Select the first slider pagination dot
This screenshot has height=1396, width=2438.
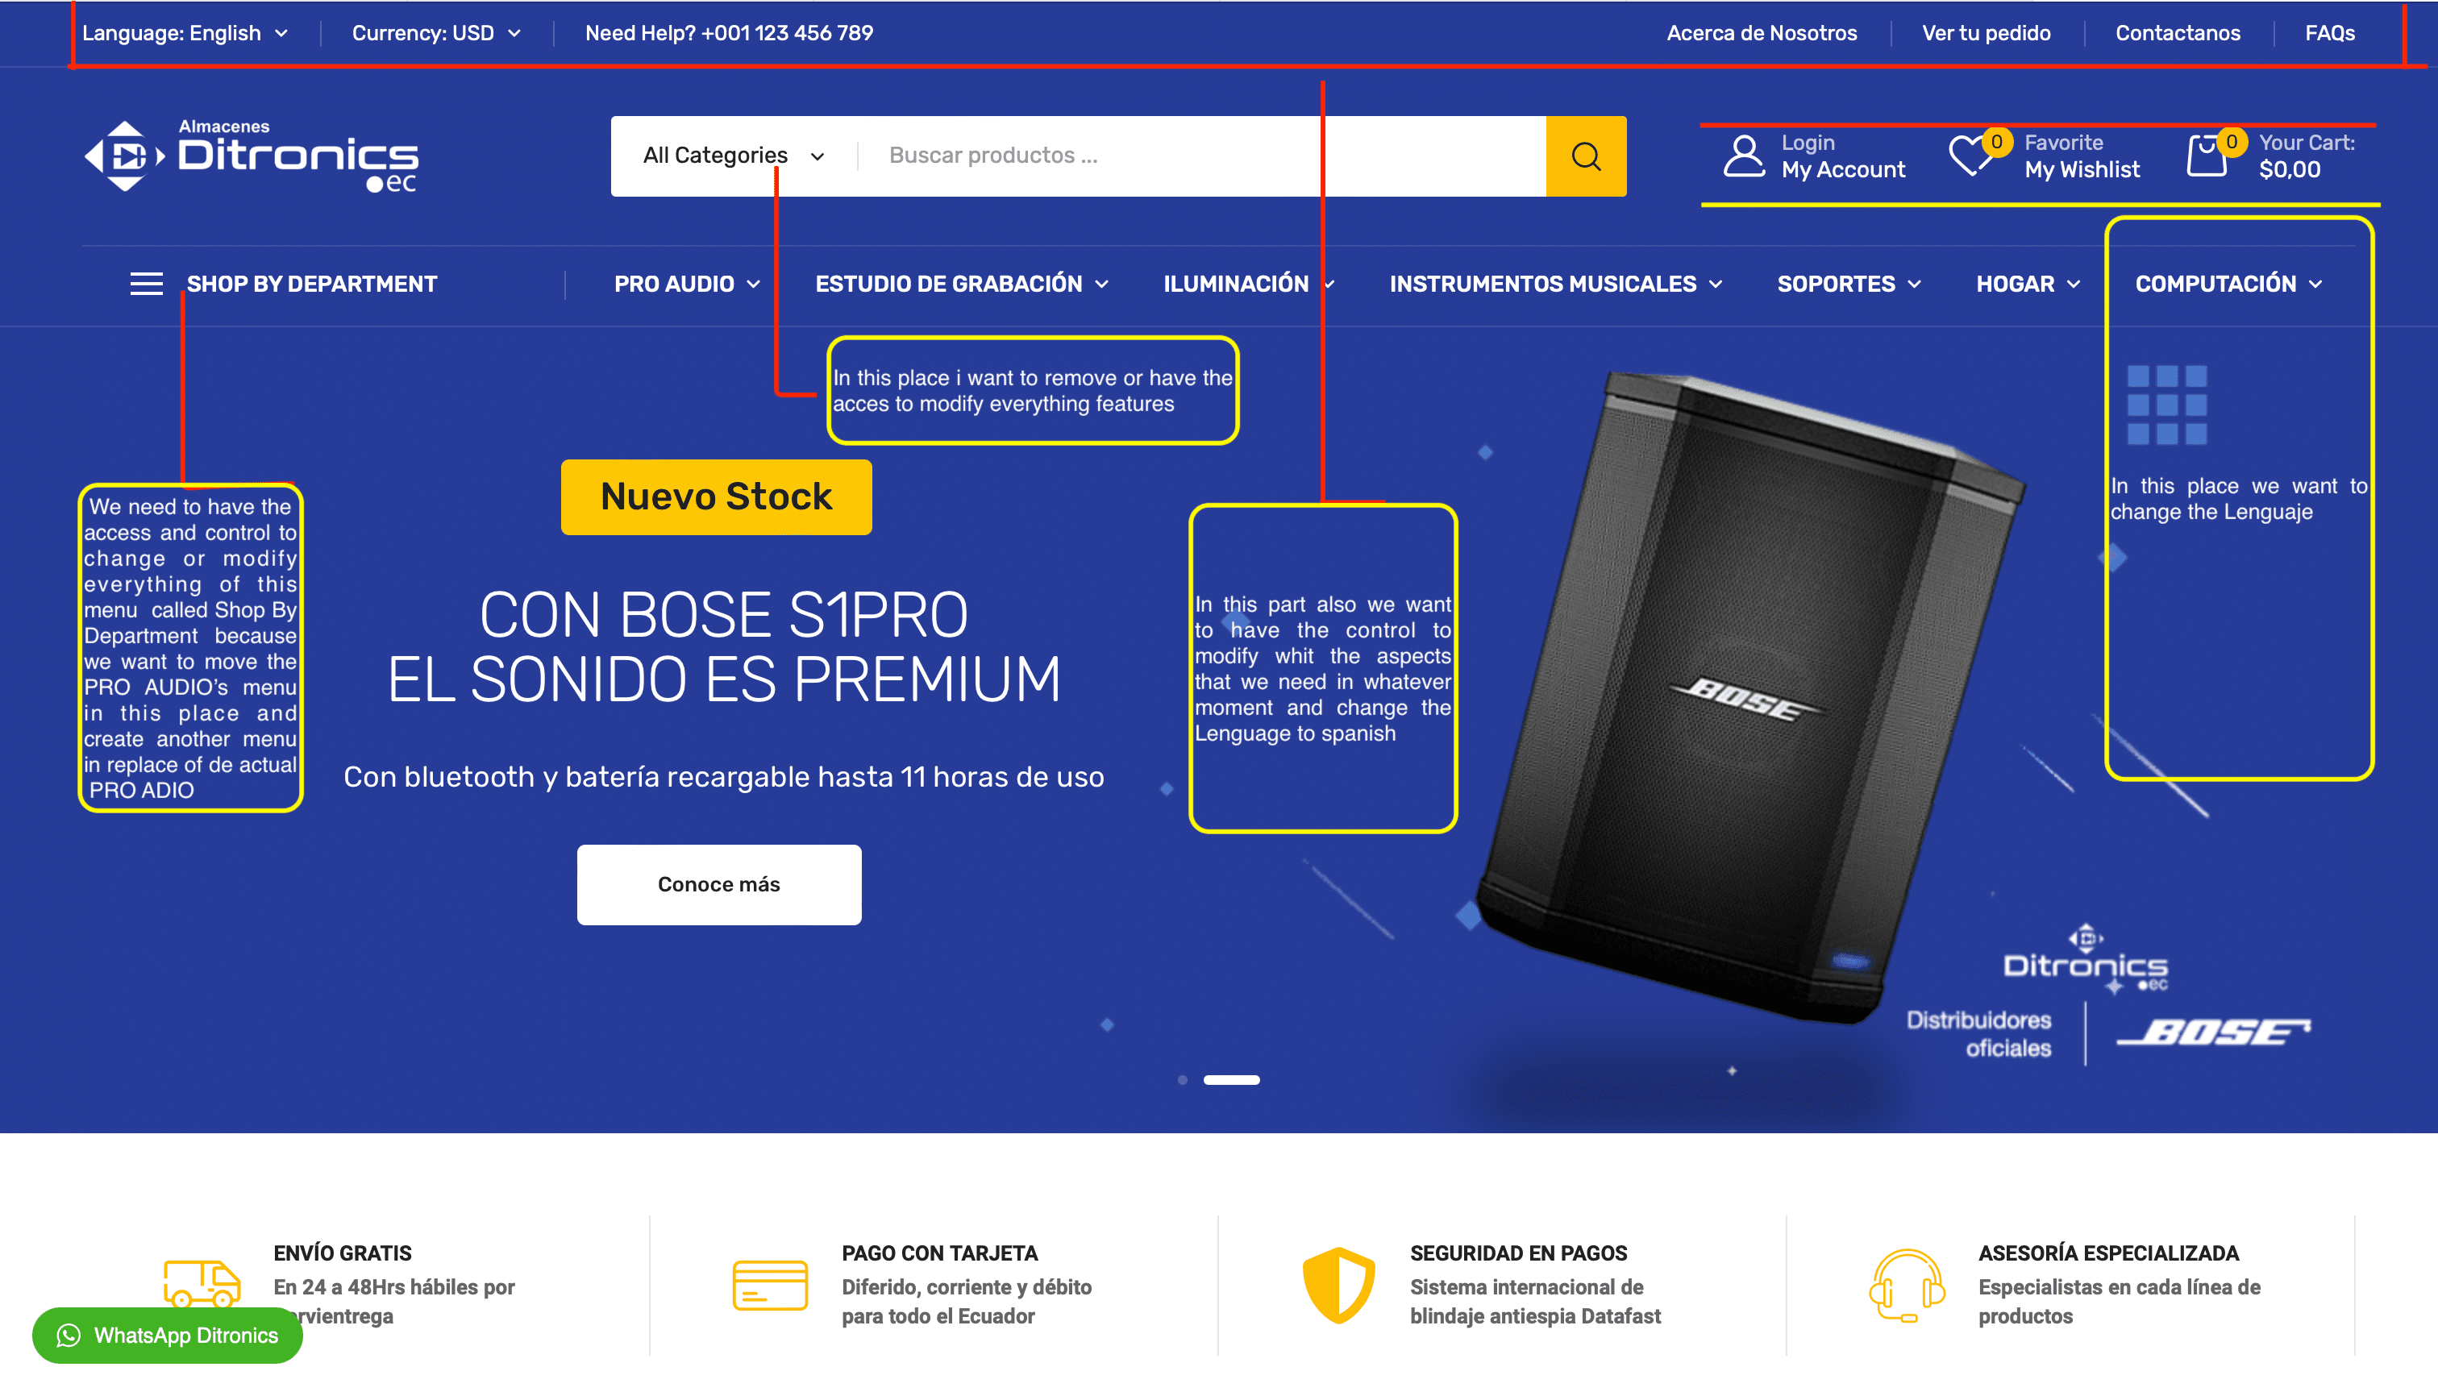[x=1183, y=1079]
